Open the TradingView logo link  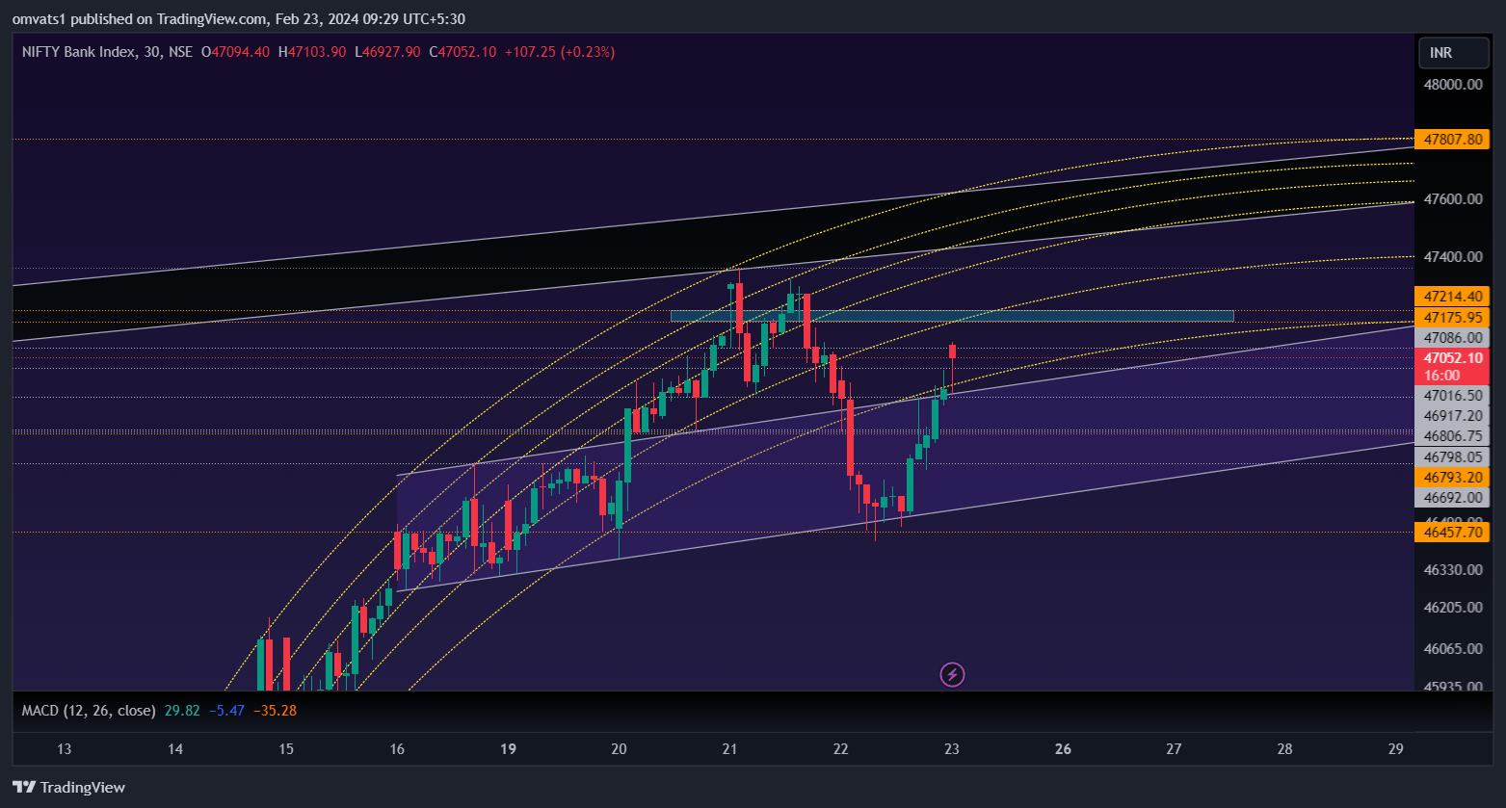point(68,787)
